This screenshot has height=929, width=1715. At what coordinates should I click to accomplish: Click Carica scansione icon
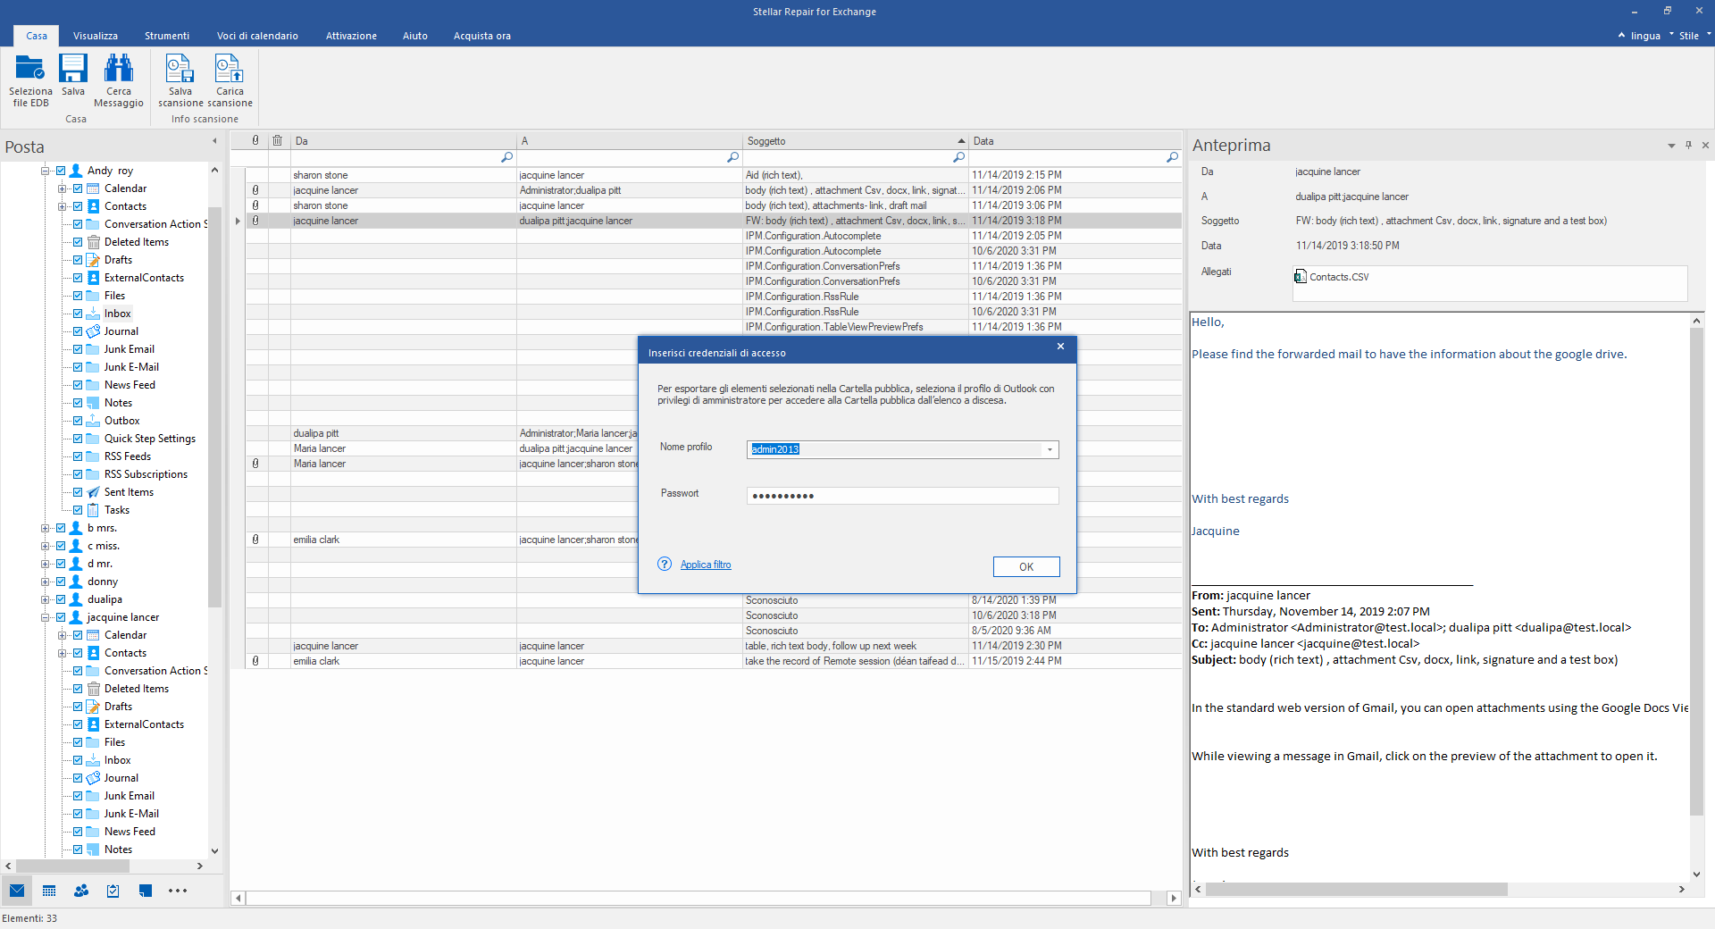pos(229,69)
